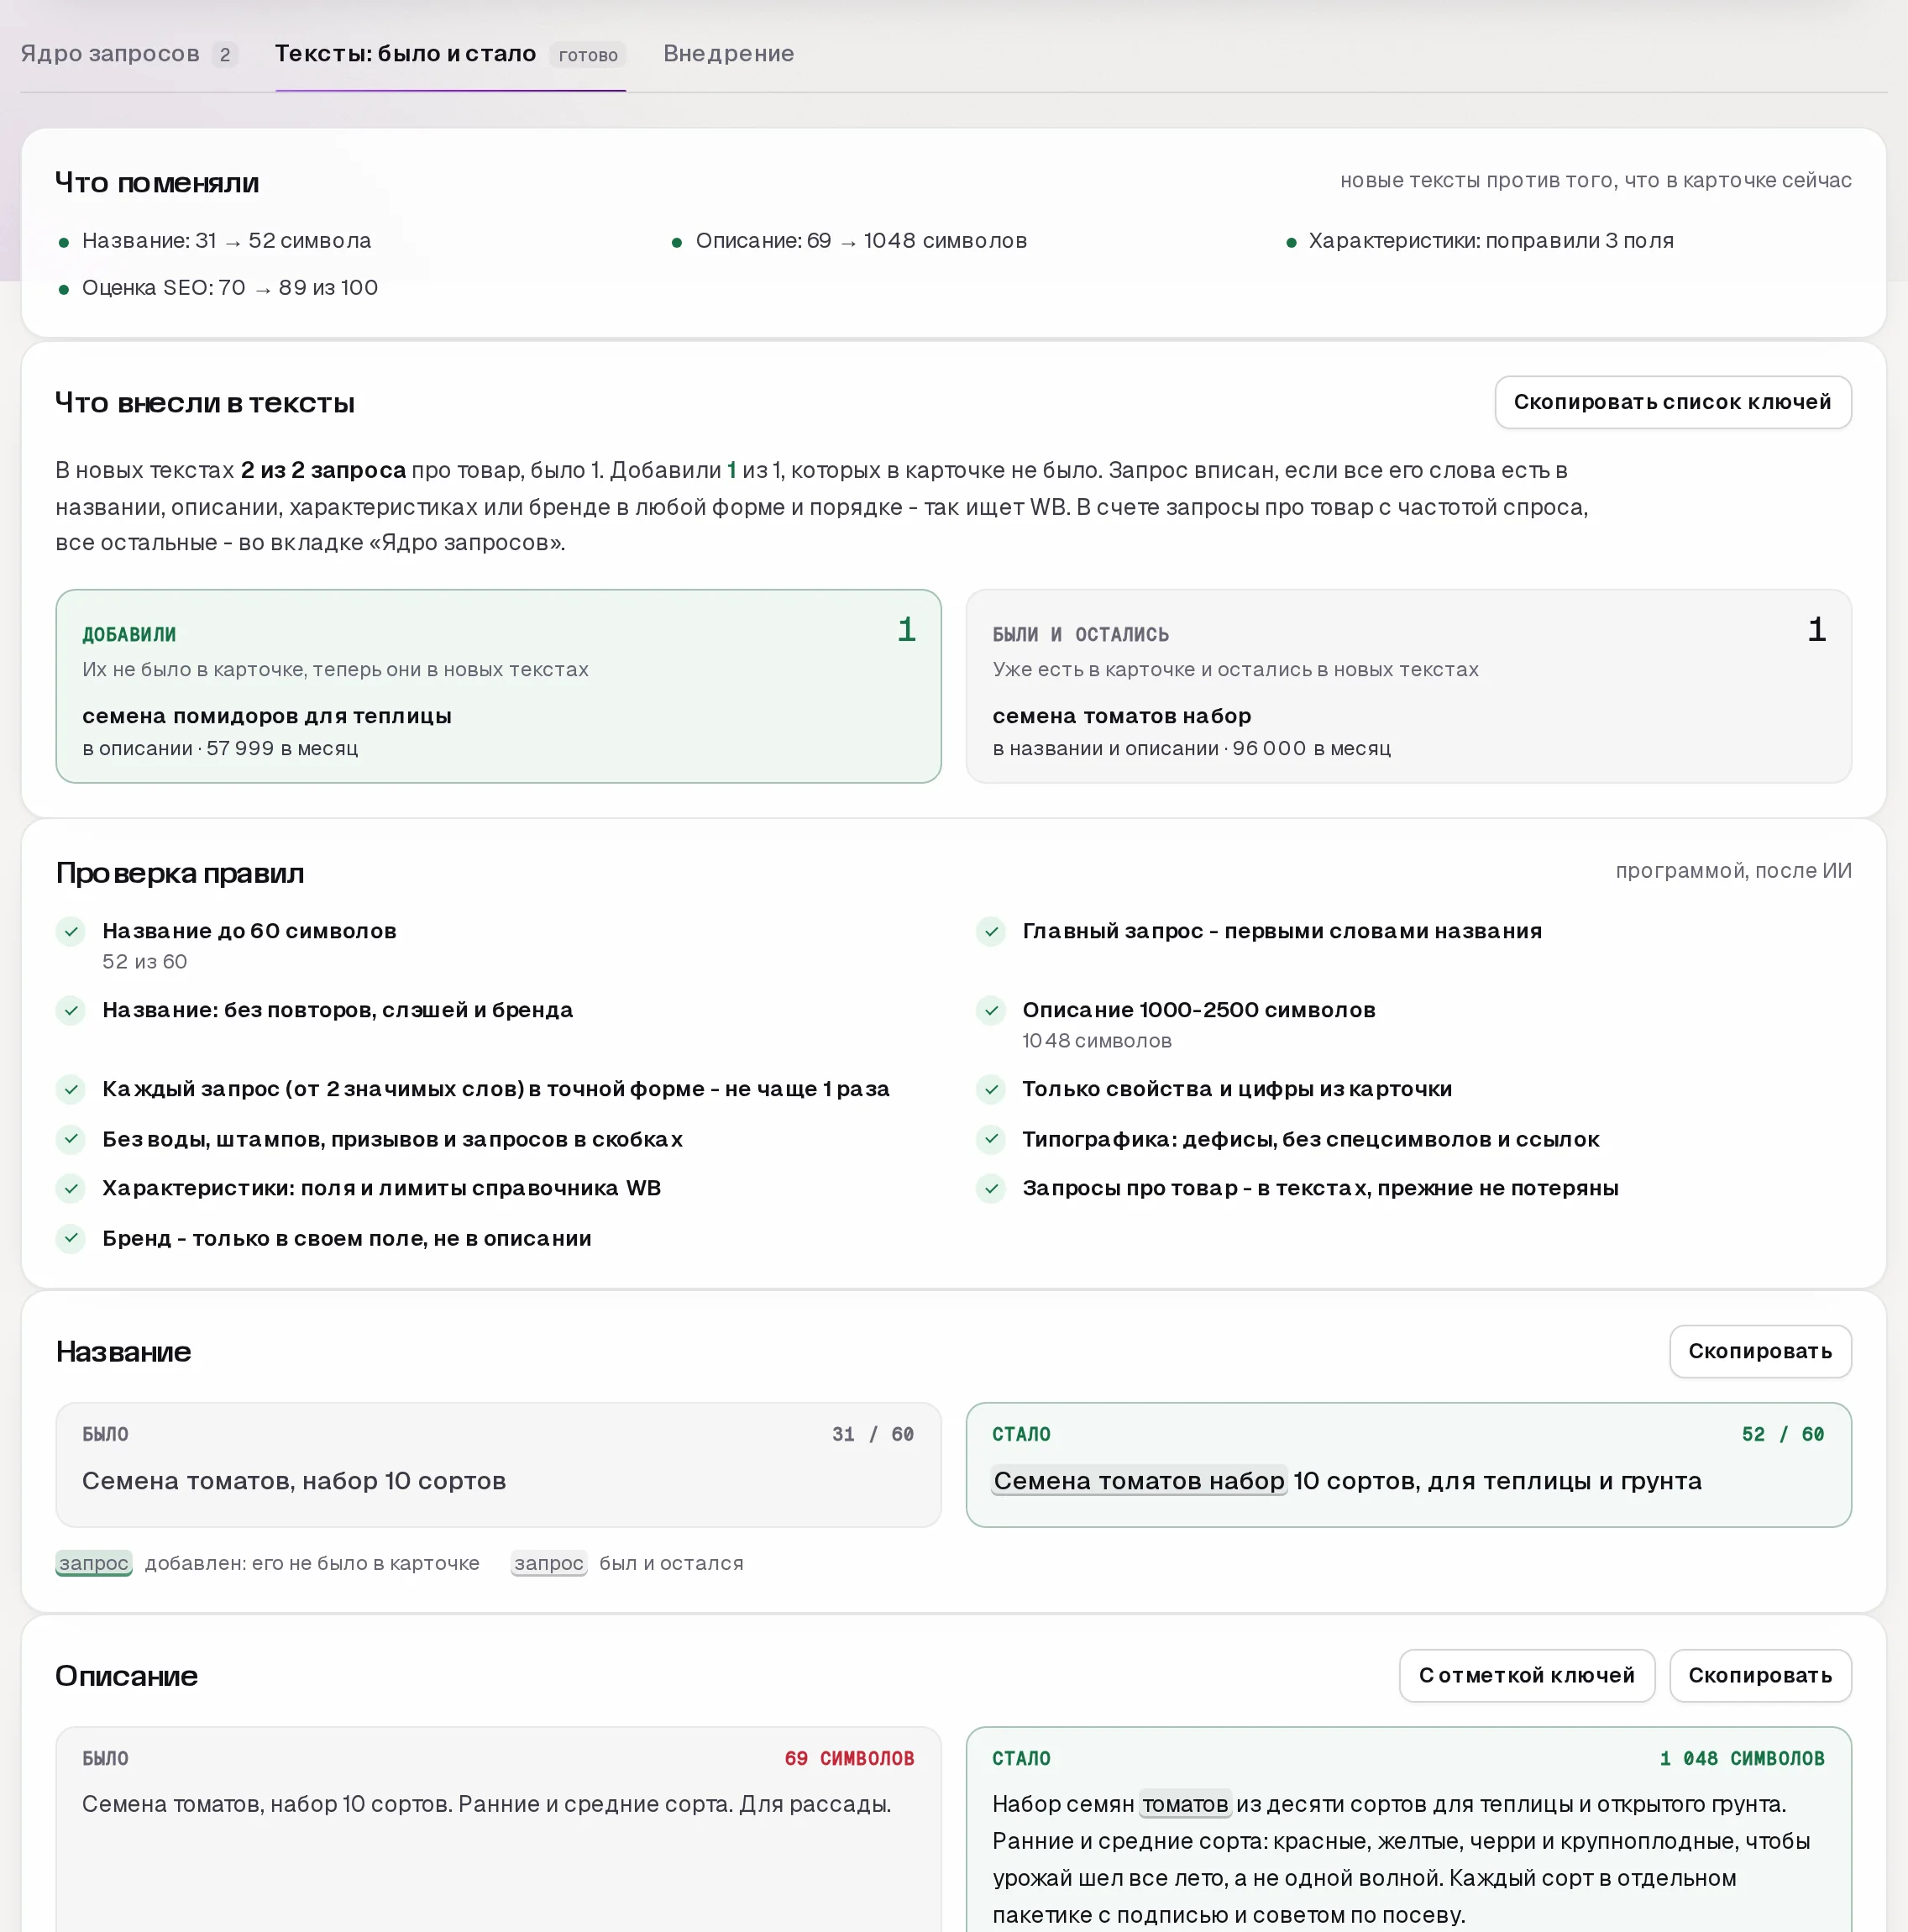Click the «52 / 60» counter in СТАЛО title
This screenshot has height=1932, width=1908.
pyautogui.click(x=1783, y=1434)
